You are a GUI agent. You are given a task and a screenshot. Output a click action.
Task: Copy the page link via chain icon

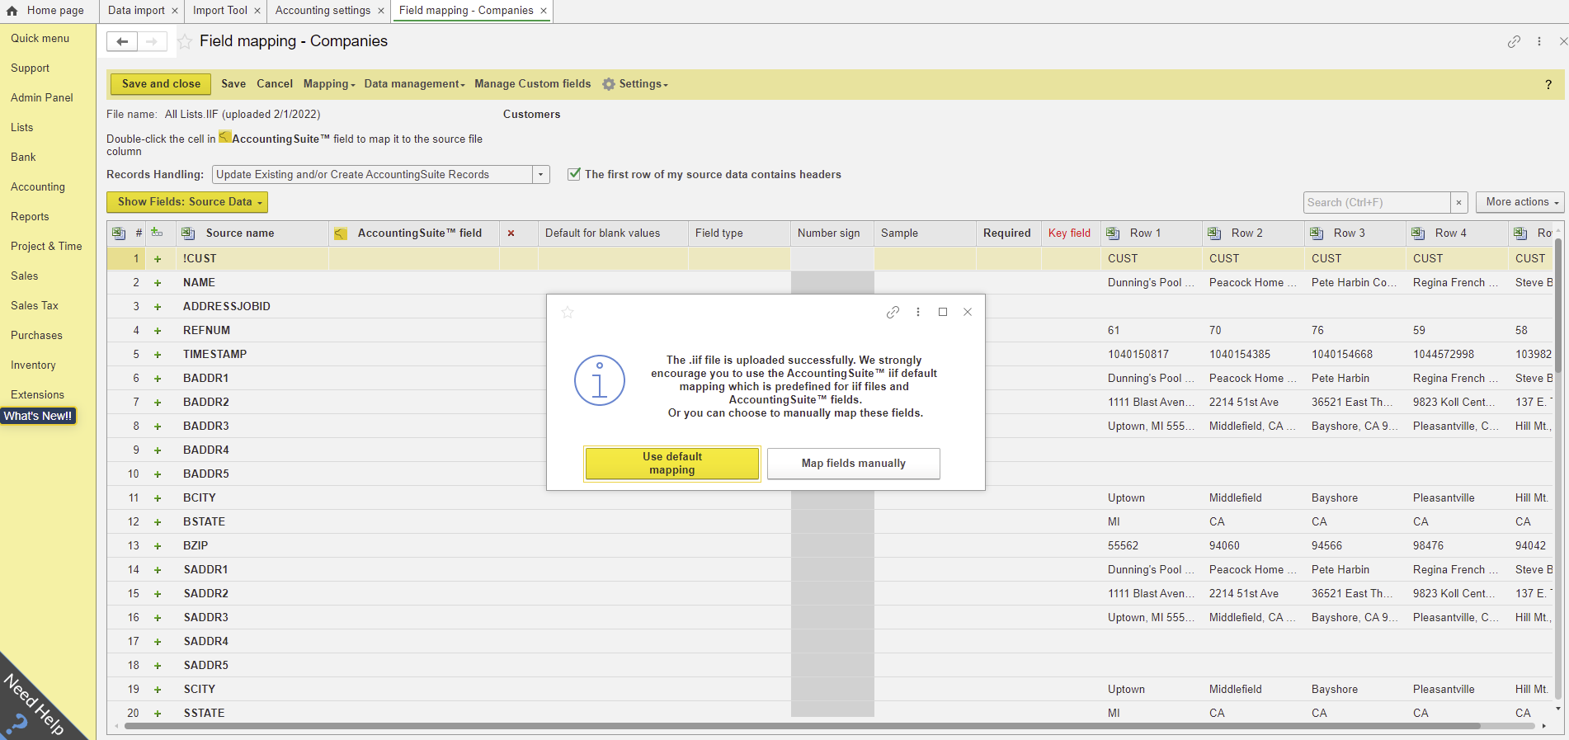coord(1514,41)
